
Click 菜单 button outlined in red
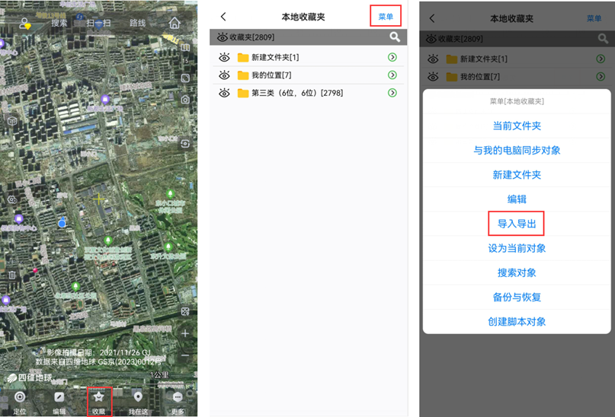pyautogui.click(x=386, y=17)
